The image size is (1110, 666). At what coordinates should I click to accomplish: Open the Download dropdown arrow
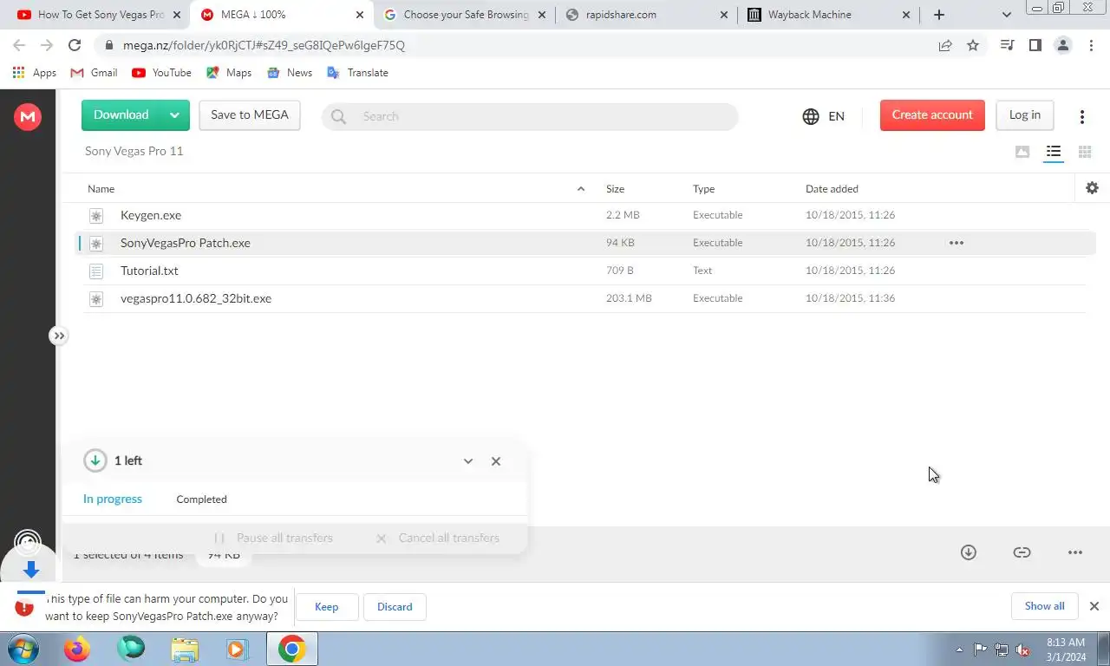pyautogui.click(x=174, y=115)
